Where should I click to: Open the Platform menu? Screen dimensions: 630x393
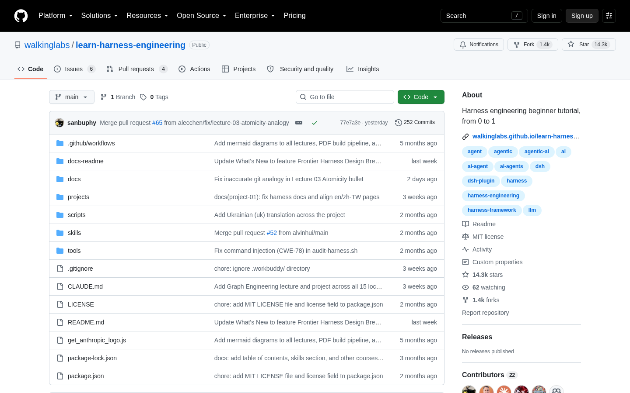coord(56,16)
